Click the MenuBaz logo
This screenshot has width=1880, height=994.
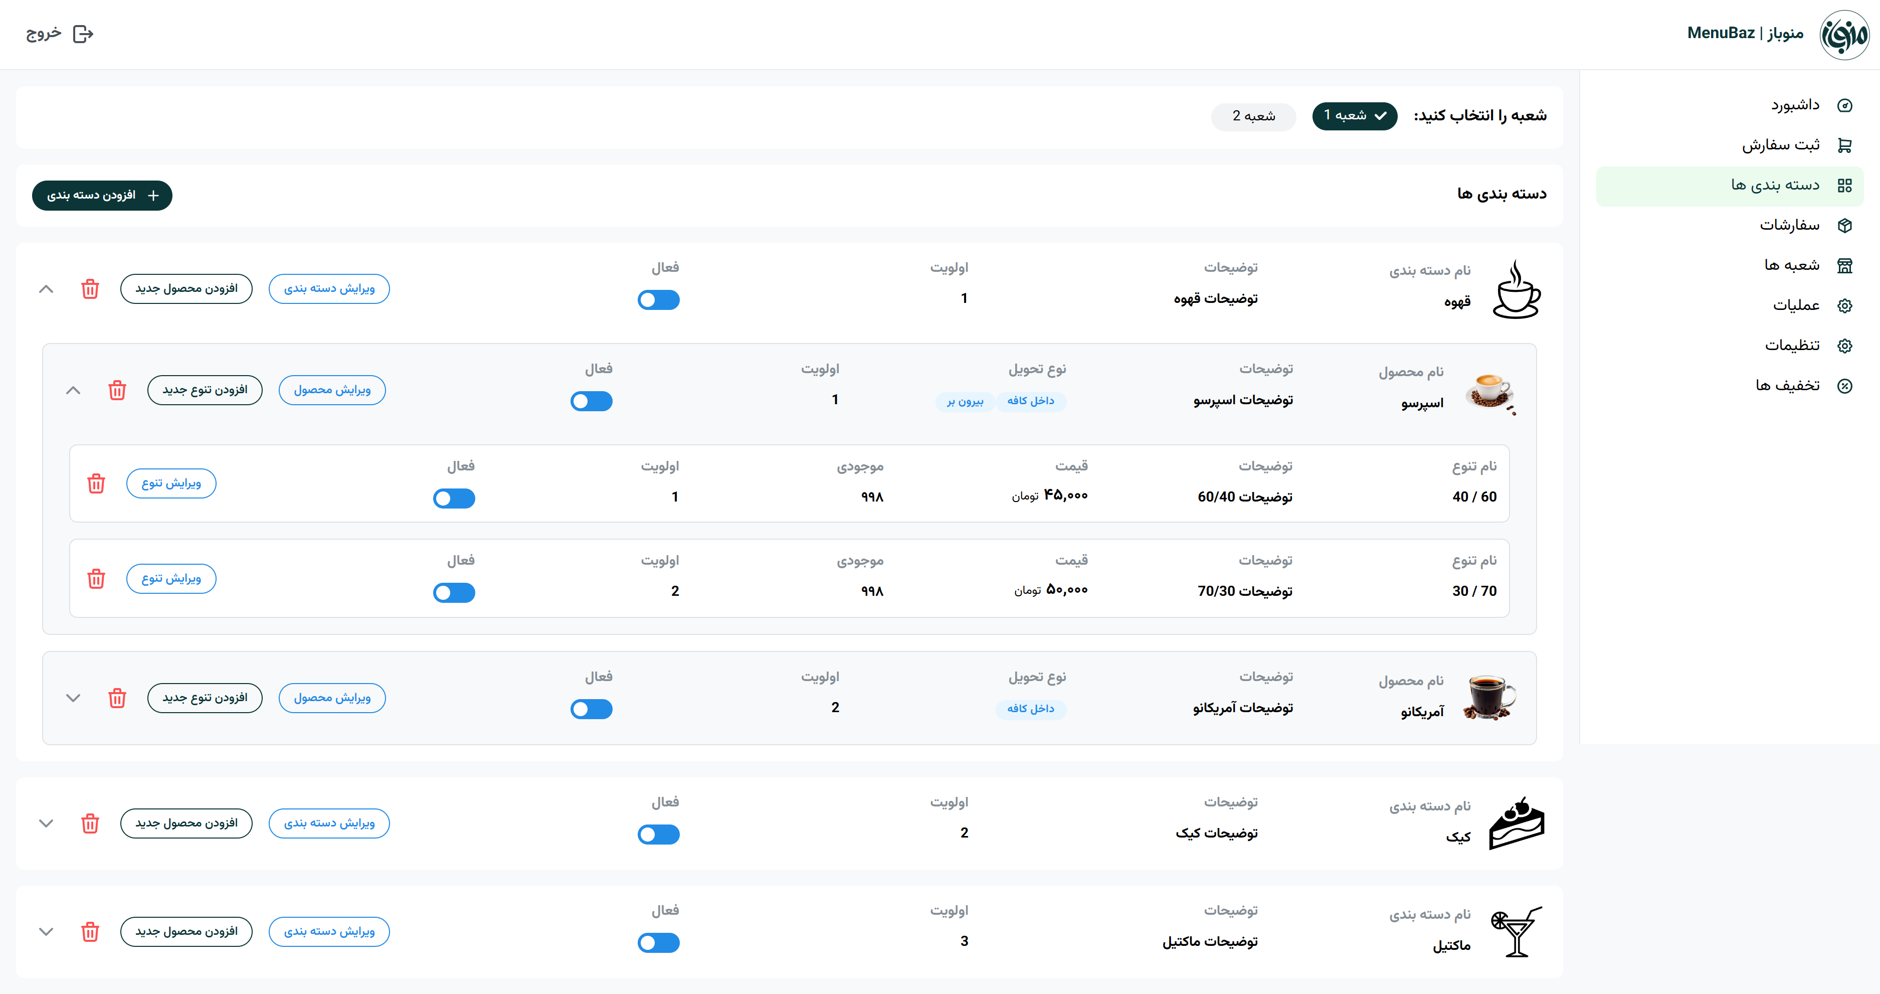[x=1843, y=34]
